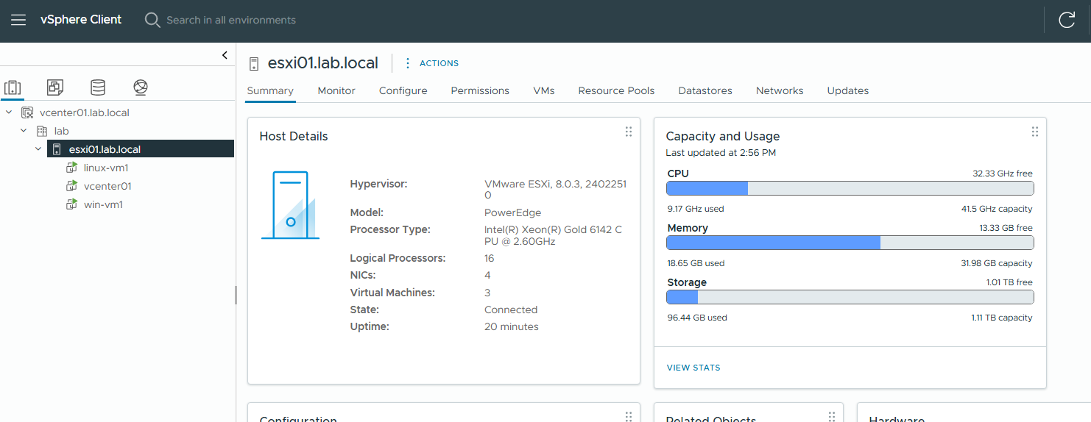1091x422 pixels.
Task: Click the sidebar resize splitter handle
Action: (236, 295)
